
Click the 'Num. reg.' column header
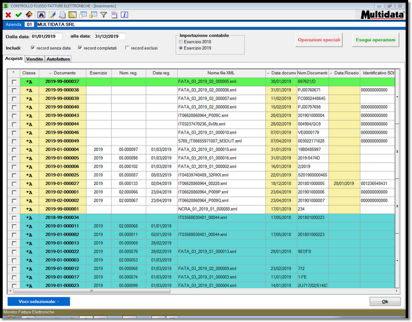128,73
